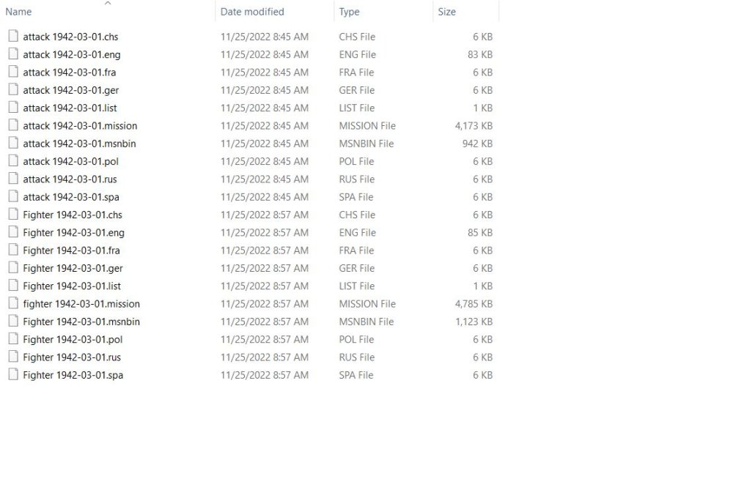Image resolution: width=733 pixels, height=490 pixels.
Task: Select file icon of Fighter 1942-03-01.chs
Action: [x=13, y=214]
